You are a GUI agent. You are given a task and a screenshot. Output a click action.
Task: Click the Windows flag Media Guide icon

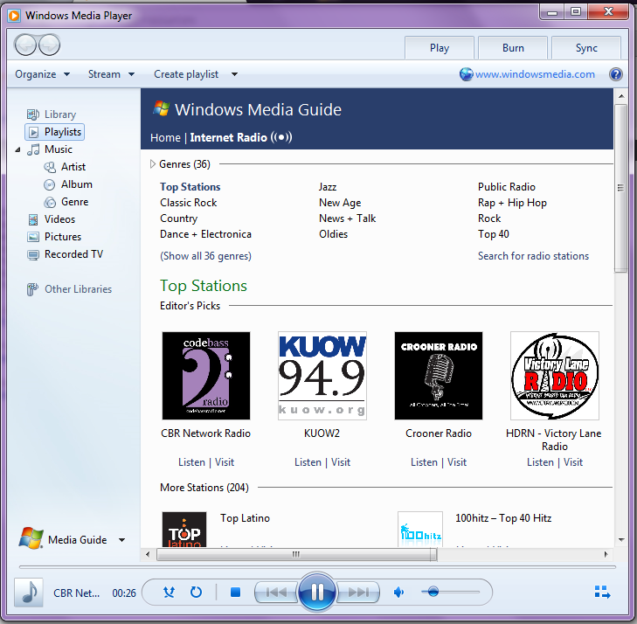pos(31,538)
